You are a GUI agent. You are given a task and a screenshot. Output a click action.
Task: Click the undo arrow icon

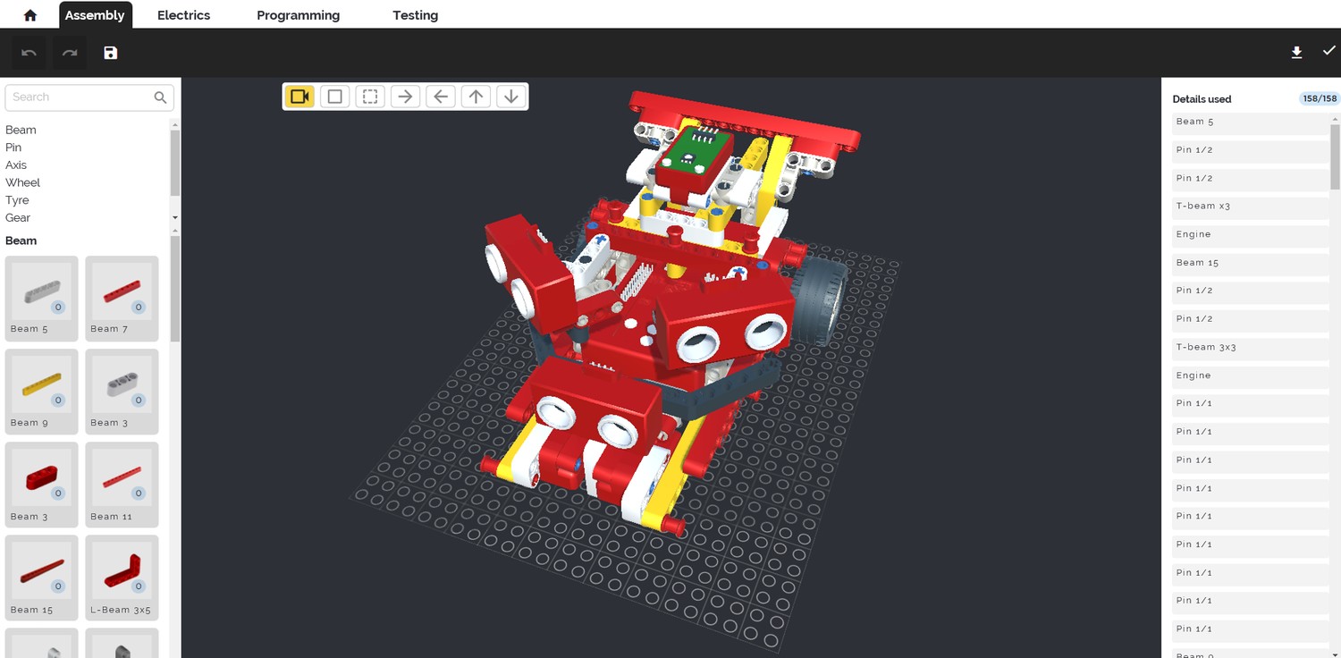tap(29, 54)
